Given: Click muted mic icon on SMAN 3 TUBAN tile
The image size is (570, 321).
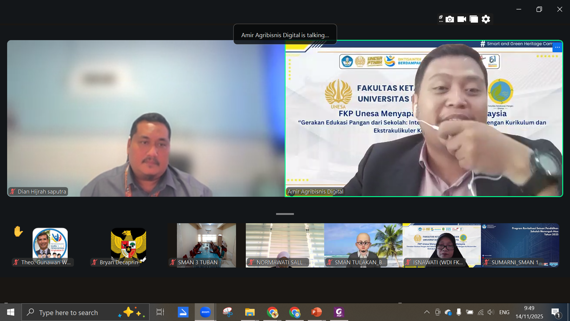Looking at the screenshot, I should (x=173, y=262).
